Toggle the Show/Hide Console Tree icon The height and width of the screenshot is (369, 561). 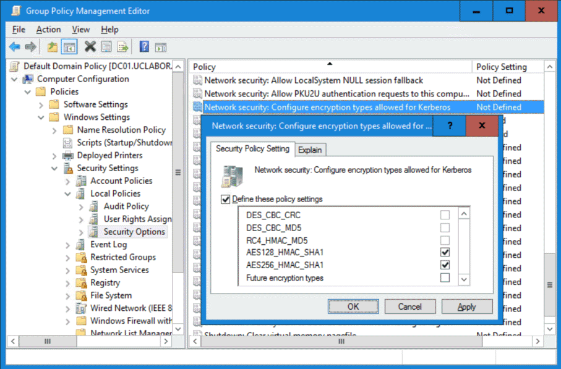(x=69, y=47)
